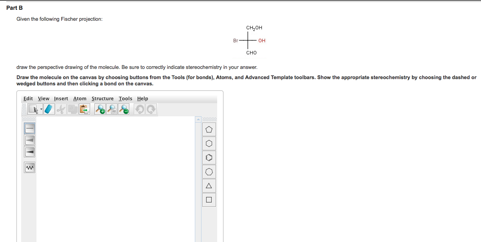Viewport: 481px width, 242px height.
Task: Select the Zoom In tool
Action: click(99, 109)
